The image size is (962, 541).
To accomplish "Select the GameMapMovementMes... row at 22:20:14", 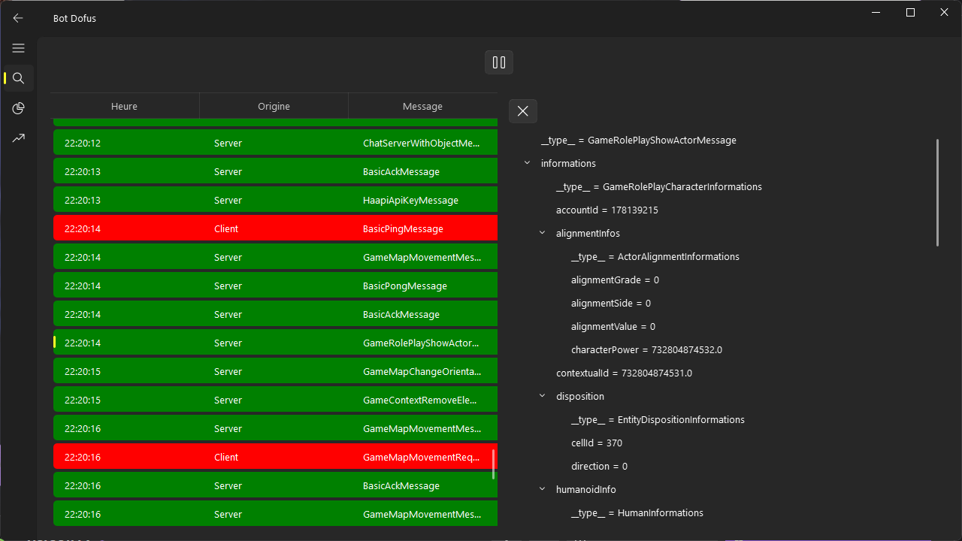I will (x=275, y=257).
